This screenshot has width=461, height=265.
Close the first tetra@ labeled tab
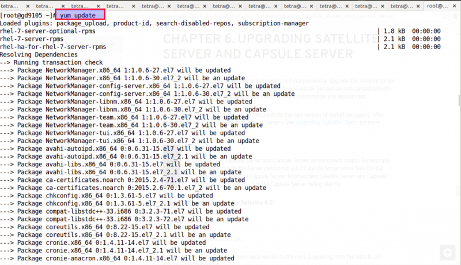[x=169, y=6]
